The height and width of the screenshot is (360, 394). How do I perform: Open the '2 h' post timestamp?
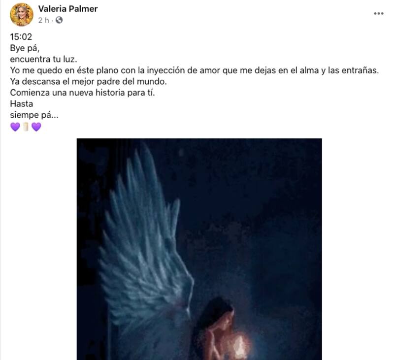pos(43,20)
